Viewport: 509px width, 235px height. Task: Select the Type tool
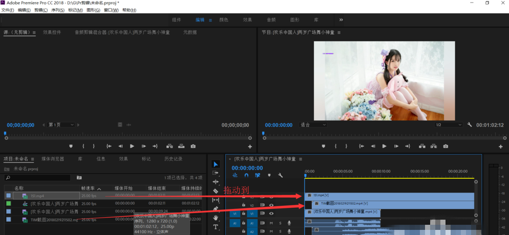pyautogui.click(x=216, y=227)
